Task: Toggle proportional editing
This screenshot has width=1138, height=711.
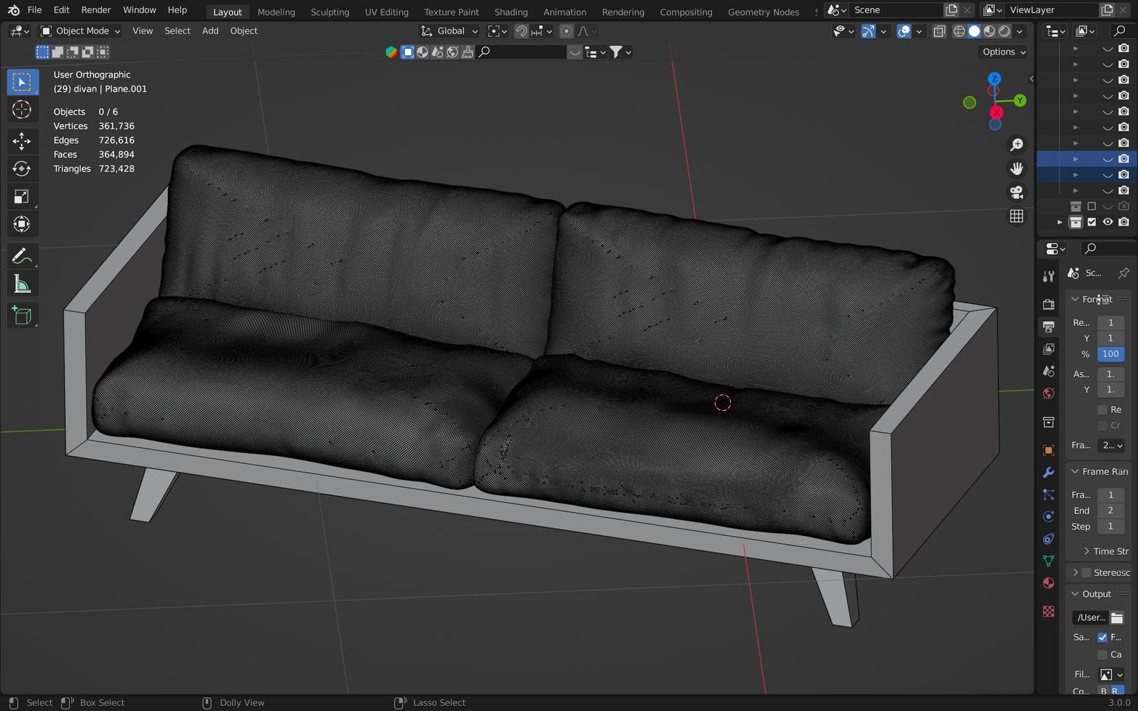Action: [566, 31]
